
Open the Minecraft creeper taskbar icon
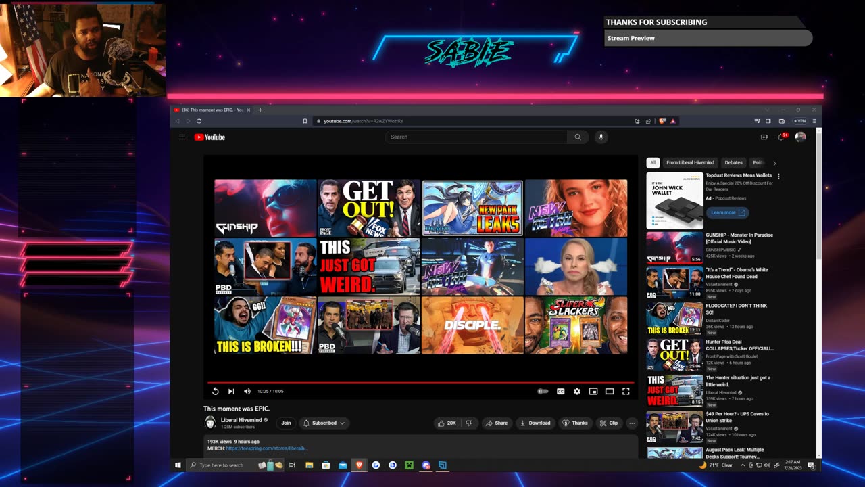(x=409, y=465)
